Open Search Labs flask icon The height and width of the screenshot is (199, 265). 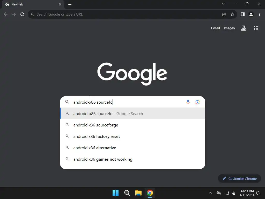(244, 28)
